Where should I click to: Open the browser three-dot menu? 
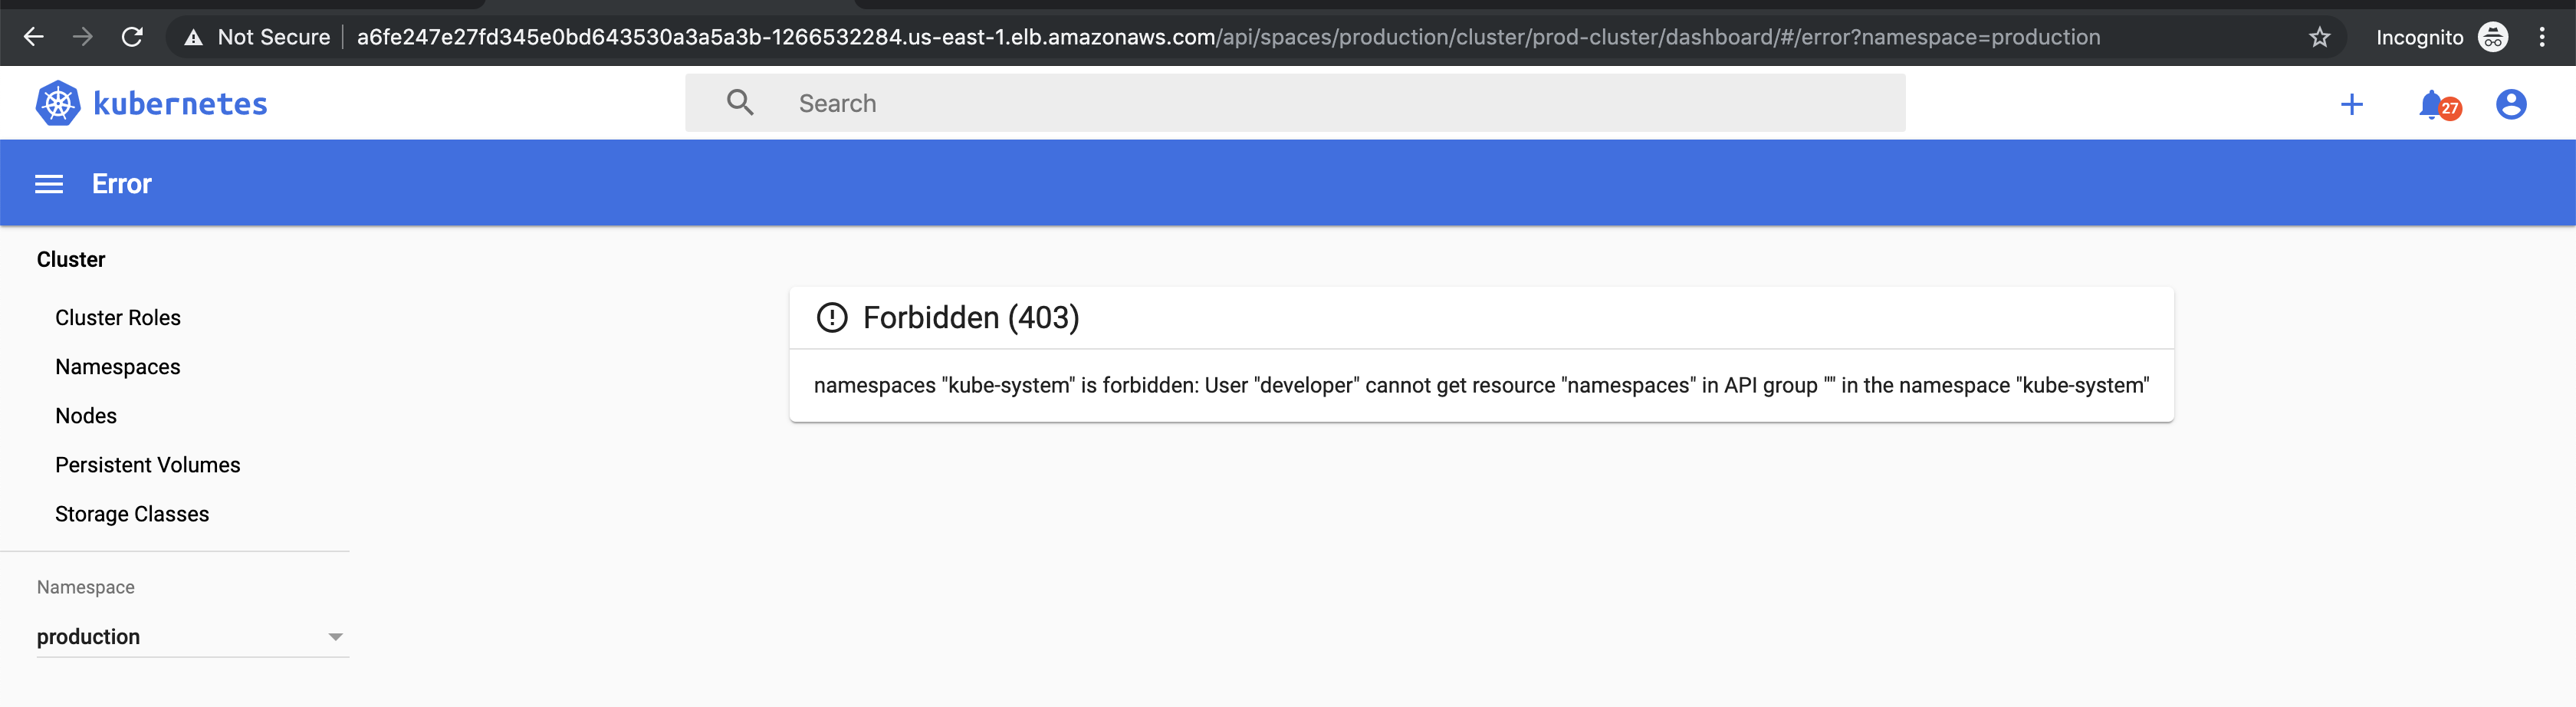pos(2542,37)
